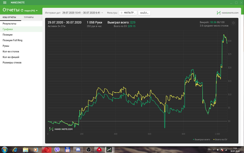Click the 292 рук в час text
This screenshot has width=244, height=153.
tap(94, 26)
